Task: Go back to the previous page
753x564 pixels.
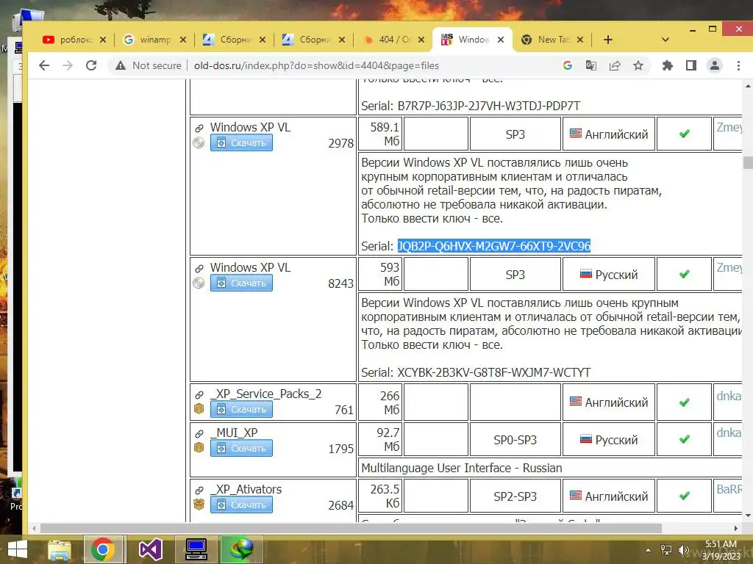Action: (43, 65)
